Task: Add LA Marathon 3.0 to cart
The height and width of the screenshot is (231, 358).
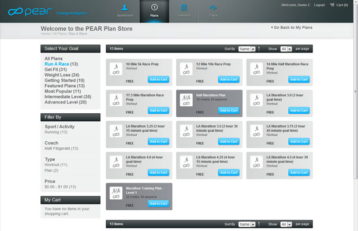Action: 299,110
